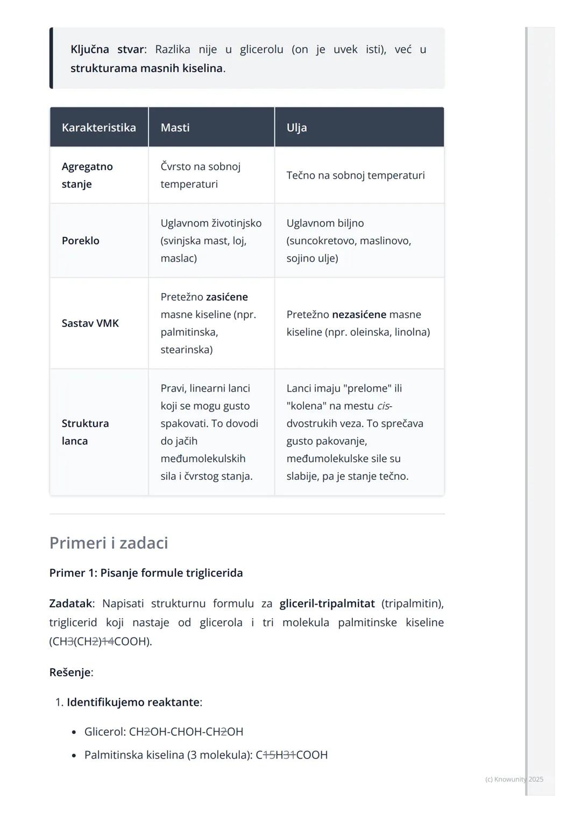
Task: Click the "Sastav VMK" row label
Action: point(90,323)
